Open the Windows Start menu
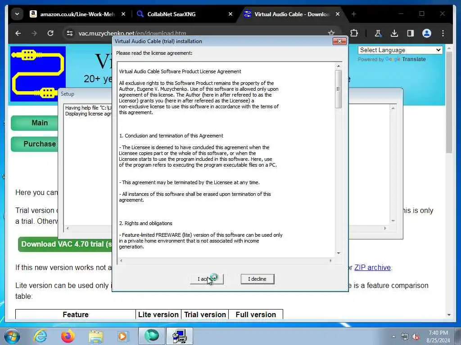 point(12,336)
